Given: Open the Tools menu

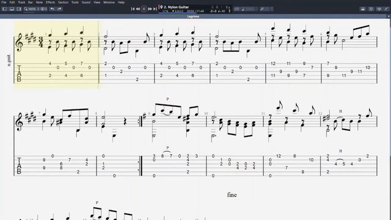Looking at the screenshot, I should pos(75,2).
